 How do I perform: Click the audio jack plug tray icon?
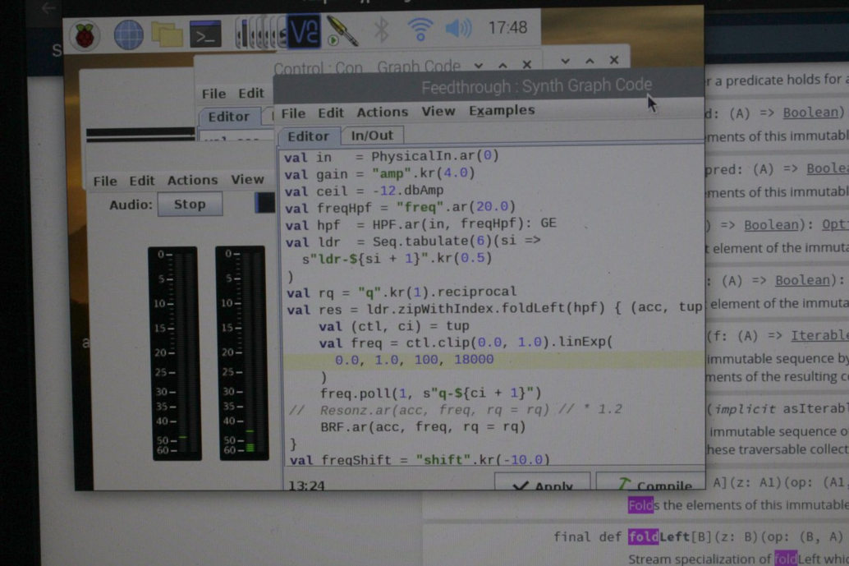click(342, 31)
